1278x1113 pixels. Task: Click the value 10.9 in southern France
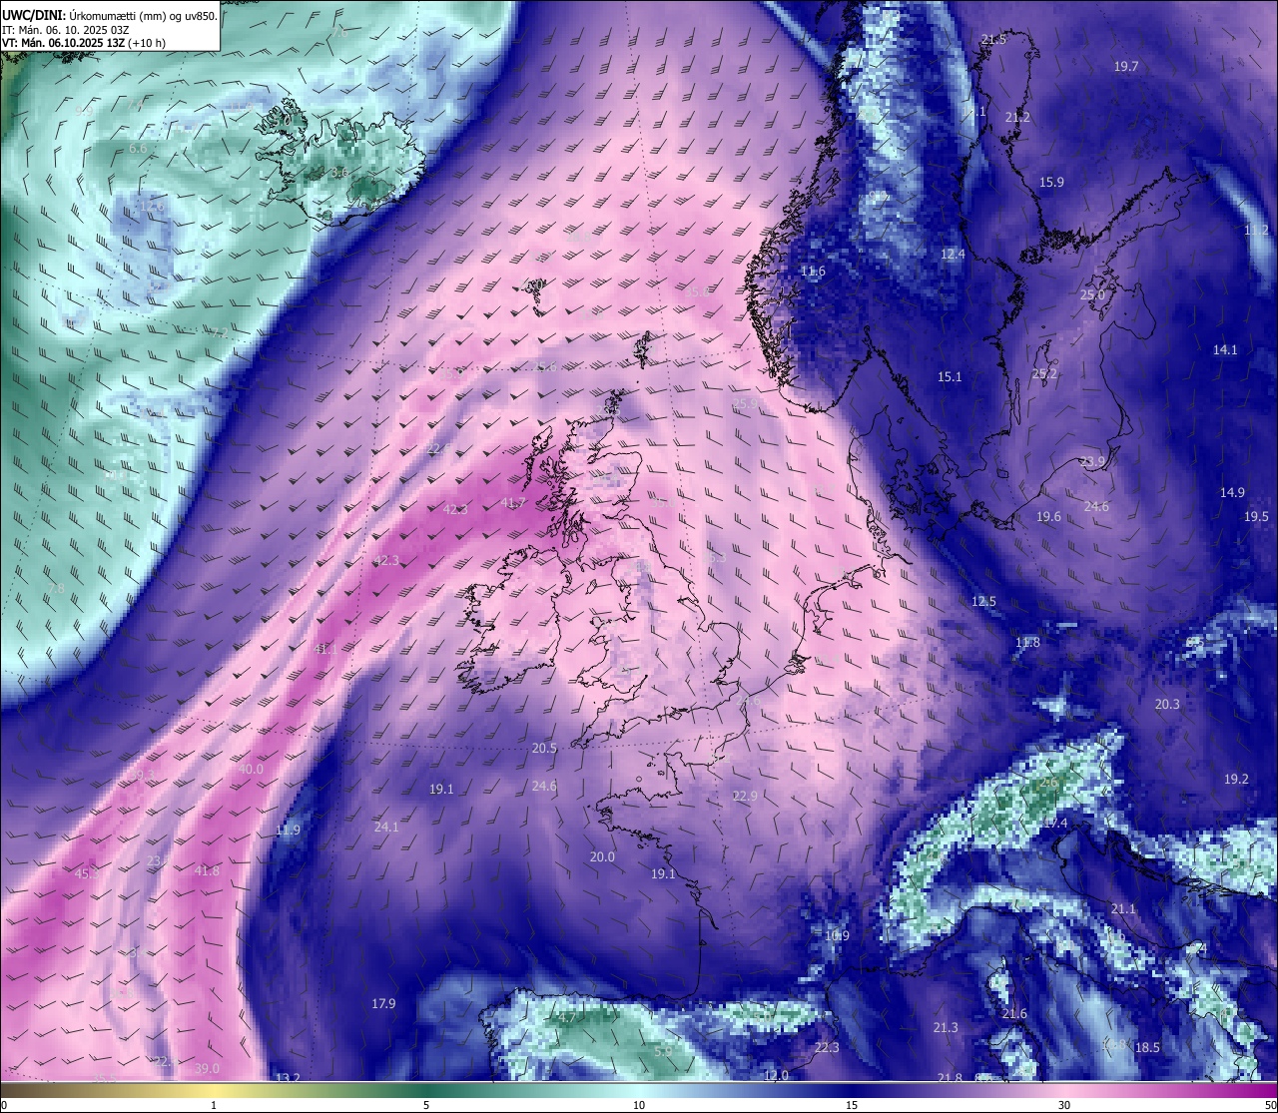[x=837, y=935]
